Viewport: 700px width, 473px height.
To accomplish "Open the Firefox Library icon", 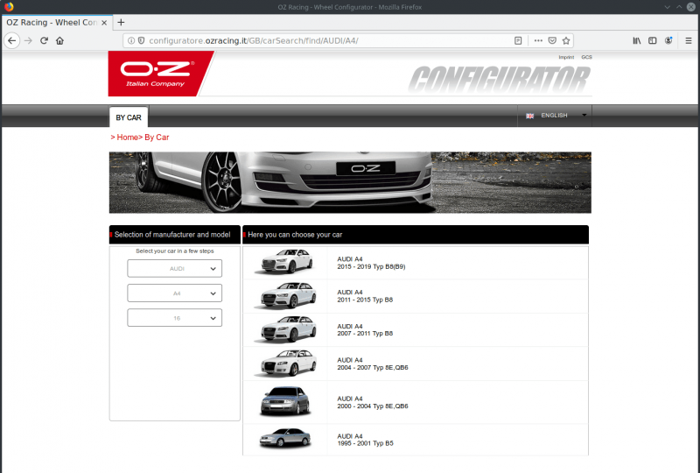I will (x=637, y=40).
